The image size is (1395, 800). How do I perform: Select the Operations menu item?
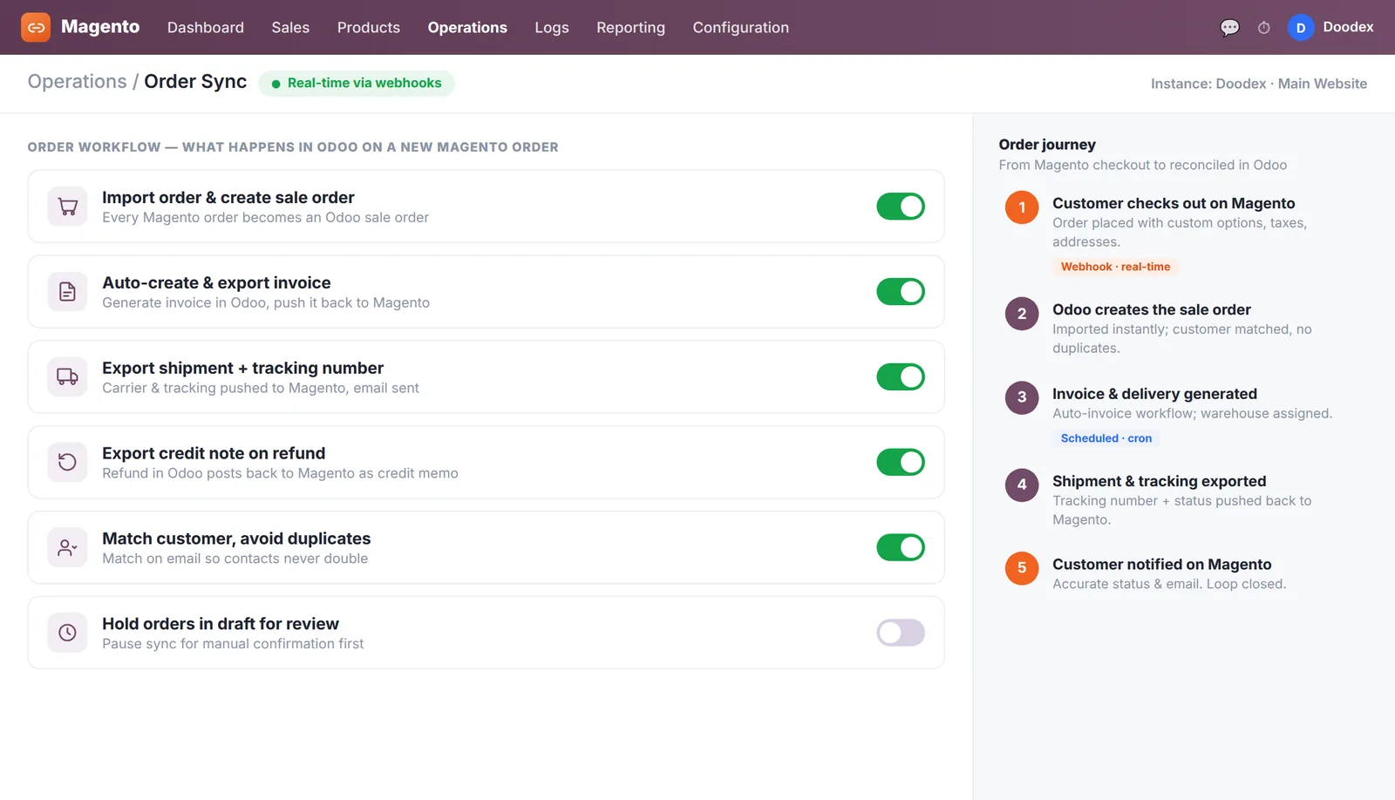[467, 28]
